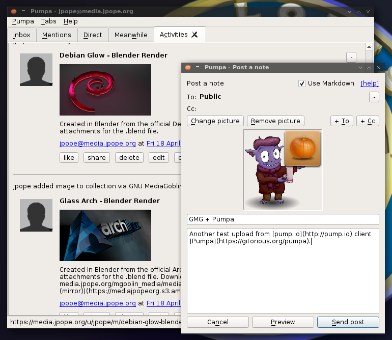Image resolution: width=392 pixels, height=340 pixels.
Task: Open the Glass Arch render thumbnail
Action: [105, 235]
